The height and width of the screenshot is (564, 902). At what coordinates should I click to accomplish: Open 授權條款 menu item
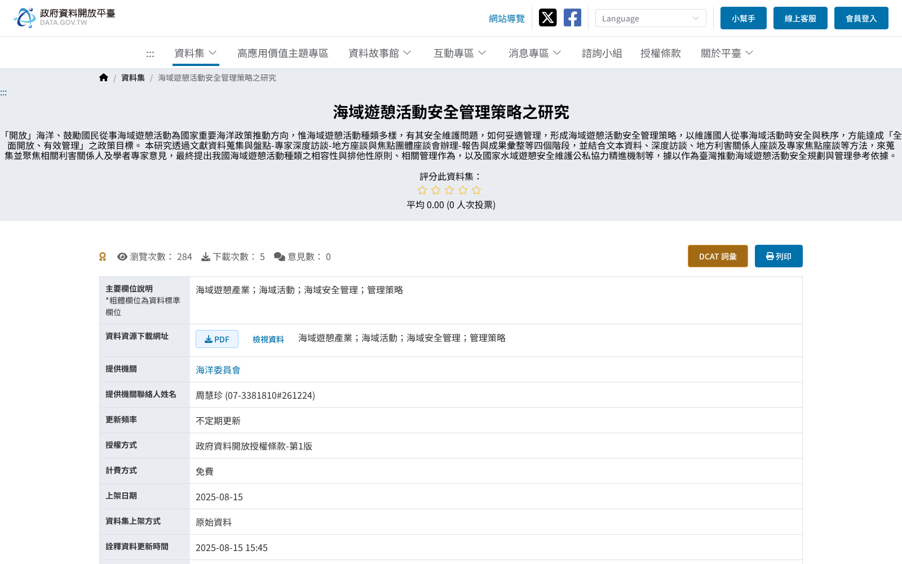click(x=661, y=53)
